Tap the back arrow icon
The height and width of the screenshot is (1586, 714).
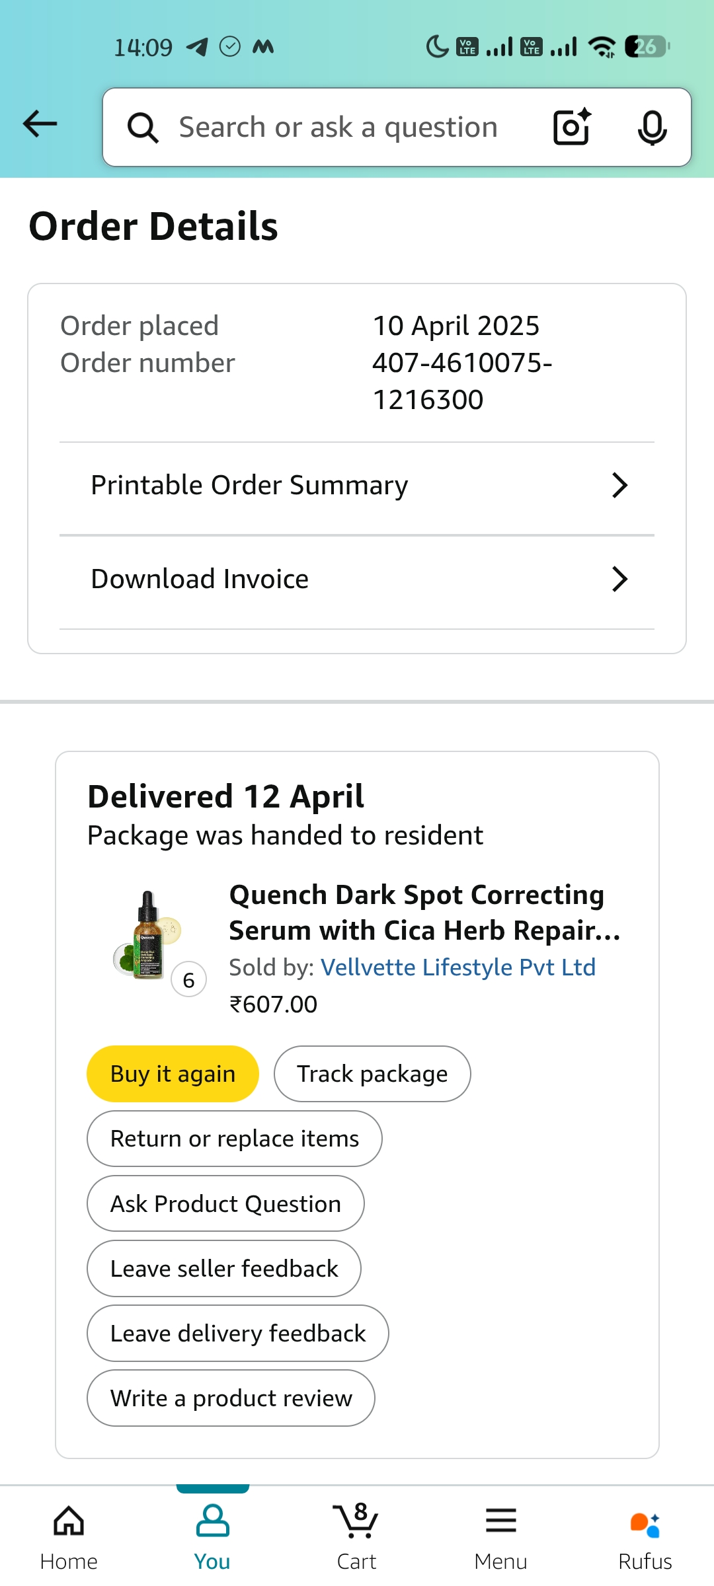click(40, 124)
